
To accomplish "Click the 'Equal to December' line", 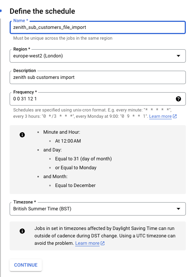I will point(75,186).
